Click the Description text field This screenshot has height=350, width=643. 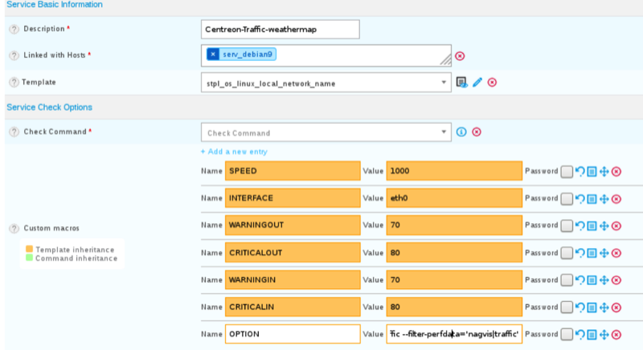pos(280,29)
